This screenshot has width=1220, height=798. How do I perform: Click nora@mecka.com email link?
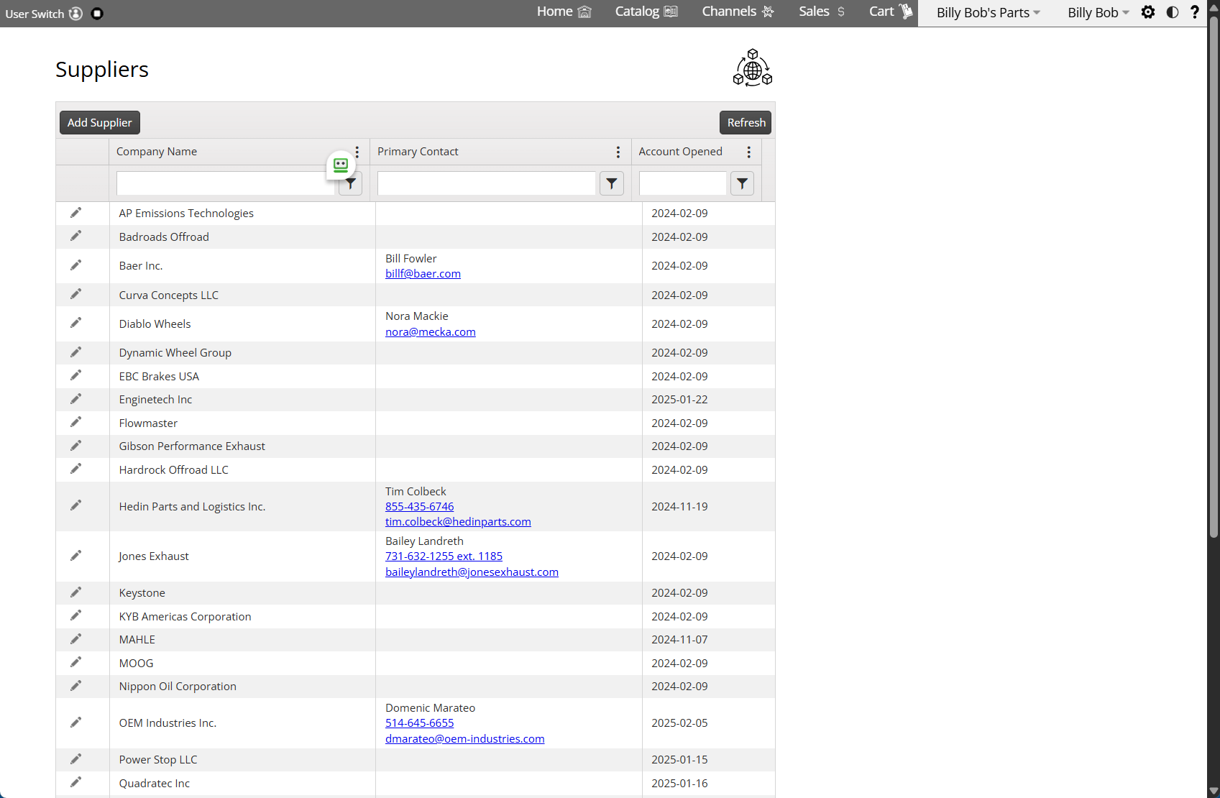pos(430,332)
